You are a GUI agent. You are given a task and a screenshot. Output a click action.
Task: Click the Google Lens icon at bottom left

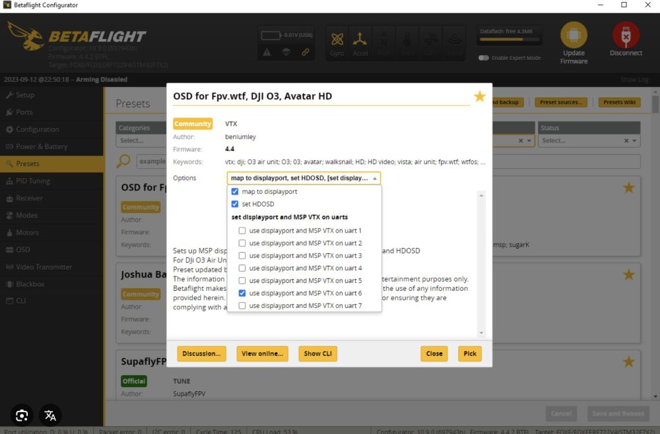[22, 415]
